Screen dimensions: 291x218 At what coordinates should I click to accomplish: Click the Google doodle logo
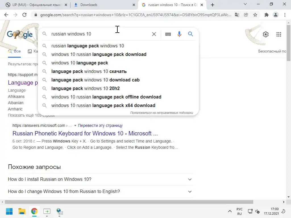[x=20, y=34]
